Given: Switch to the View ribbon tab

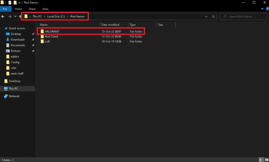Looking at the screenshot, I should 45,9.
